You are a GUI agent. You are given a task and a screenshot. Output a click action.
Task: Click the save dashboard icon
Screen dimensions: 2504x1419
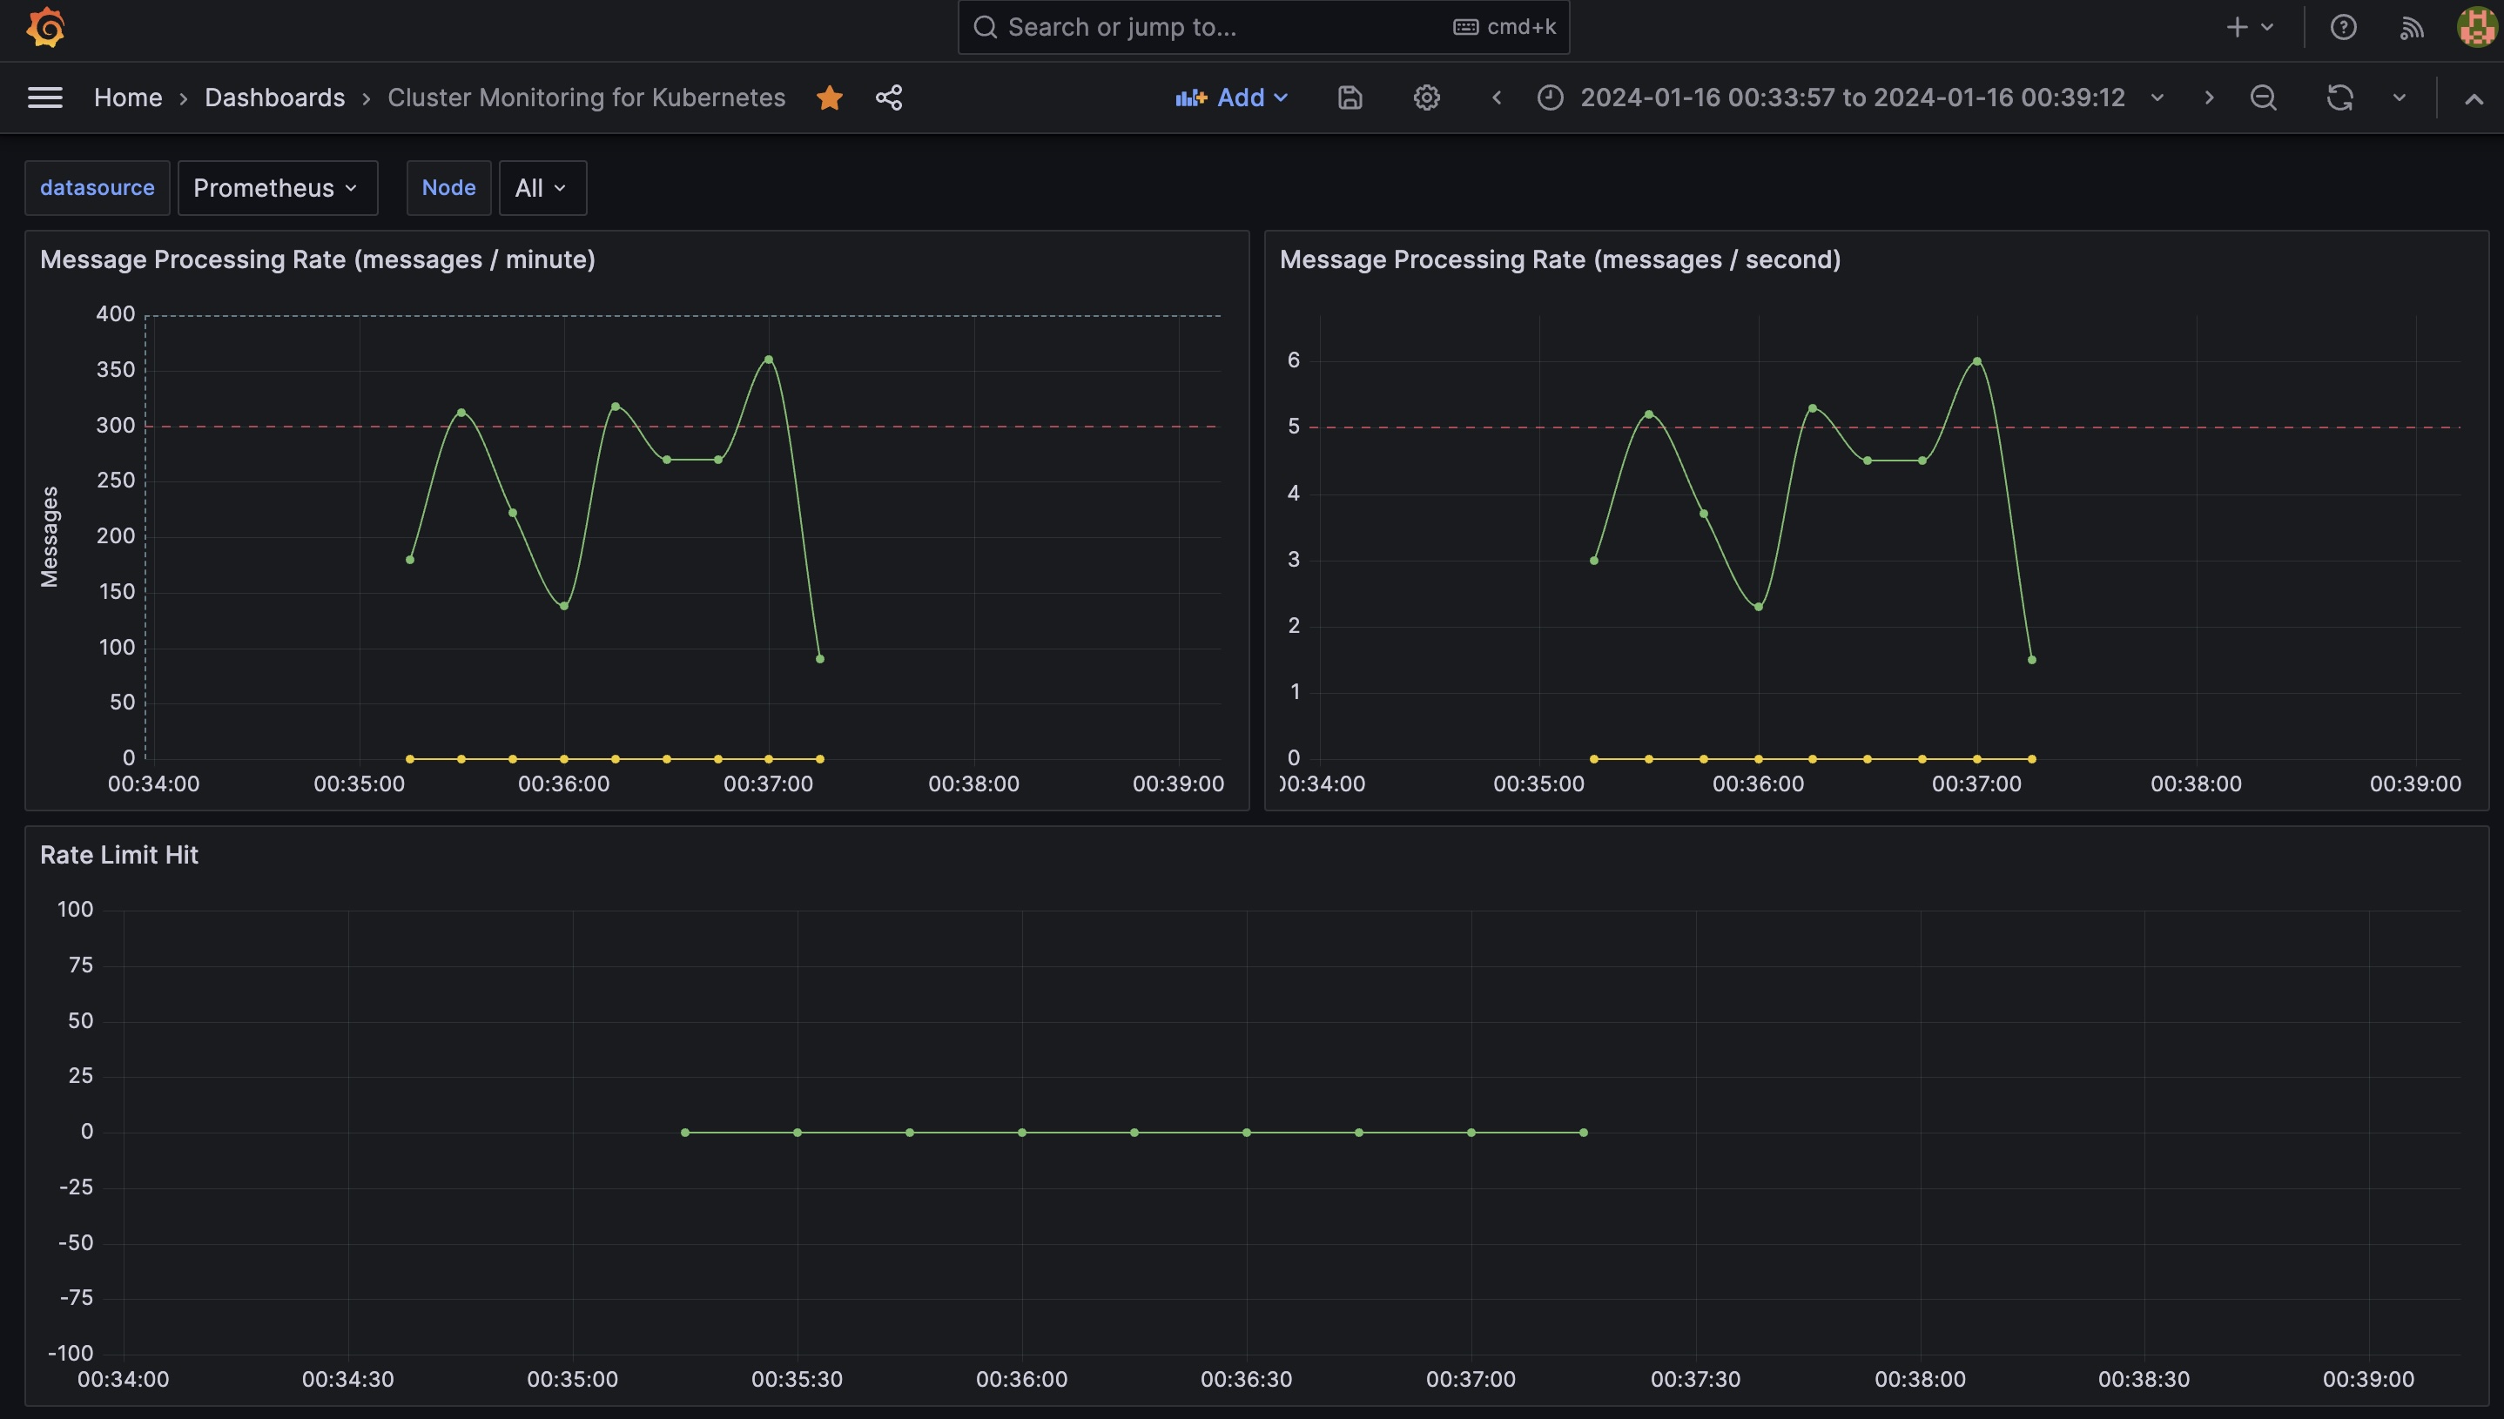(x=1349, y=98)
